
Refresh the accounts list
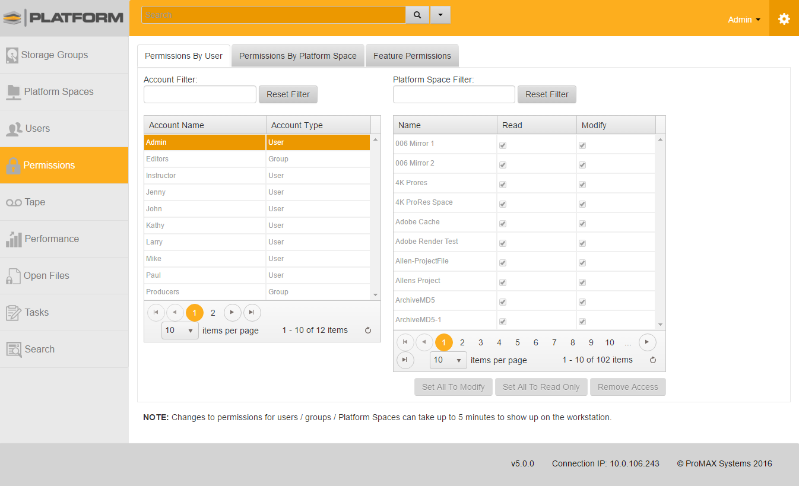[368, 331]
